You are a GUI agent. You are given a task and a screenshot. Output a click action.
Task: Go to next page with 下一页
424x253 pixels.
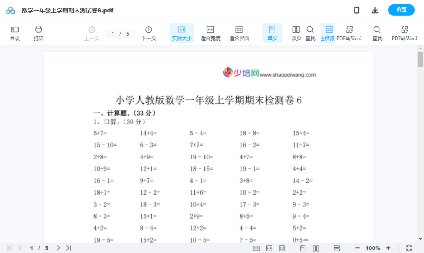click(149, 33)
